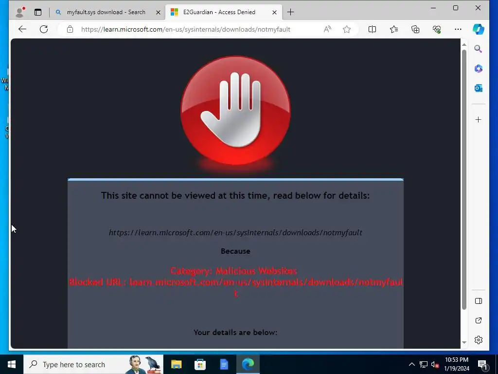
Task: Open sidebar Search tool
Action: (x=479, y=49)
